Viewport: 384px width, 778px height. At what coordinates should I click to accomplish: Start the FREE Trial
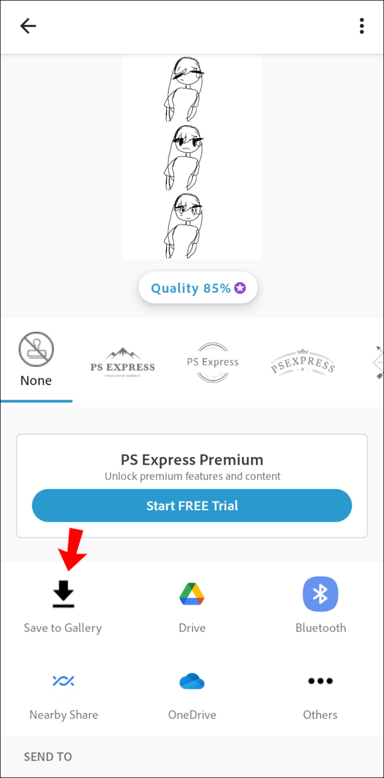tap(192, 505)
